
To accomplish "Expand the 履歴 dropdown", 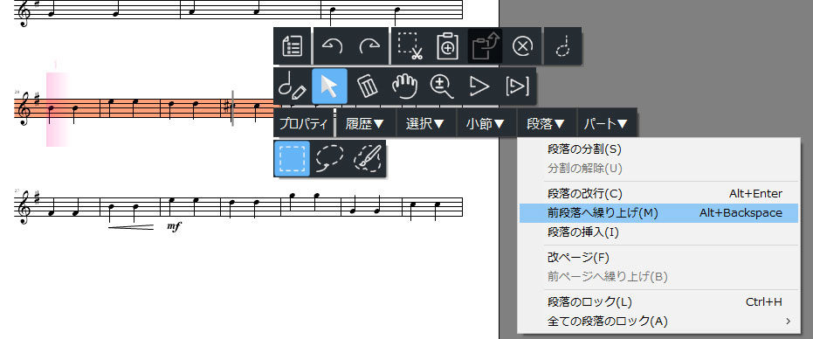I will coord(365,123).
